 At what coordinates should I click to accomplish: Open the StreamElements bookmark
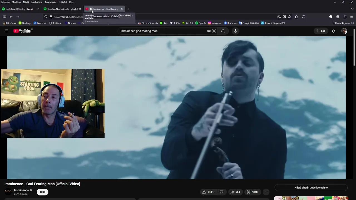[x=148, y=23]
